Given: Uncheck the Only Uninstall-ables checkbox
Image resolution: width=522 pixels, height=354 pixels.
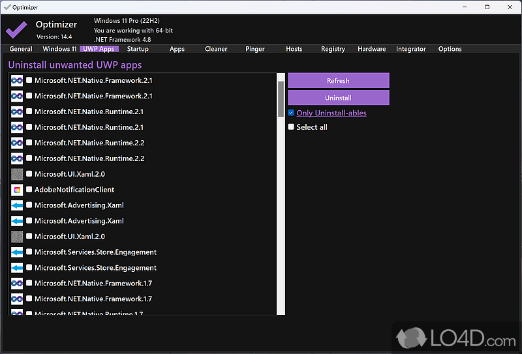Looking at the screenshot, I should (291, 113).
